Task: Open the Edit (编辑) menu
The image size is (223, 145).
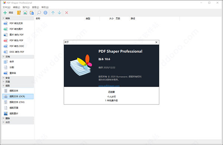Action: pyautogui.click(x=16, y=7)
